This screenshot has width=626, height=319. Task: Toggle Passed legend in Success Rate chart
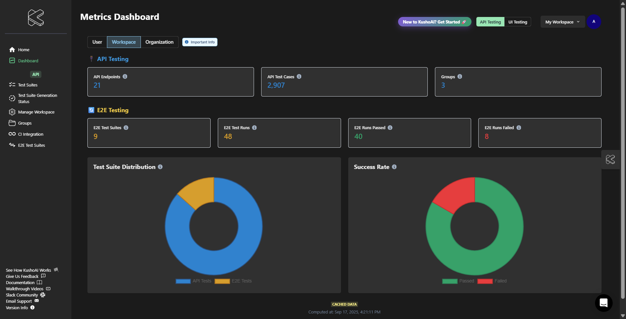(x=458, y=281)
